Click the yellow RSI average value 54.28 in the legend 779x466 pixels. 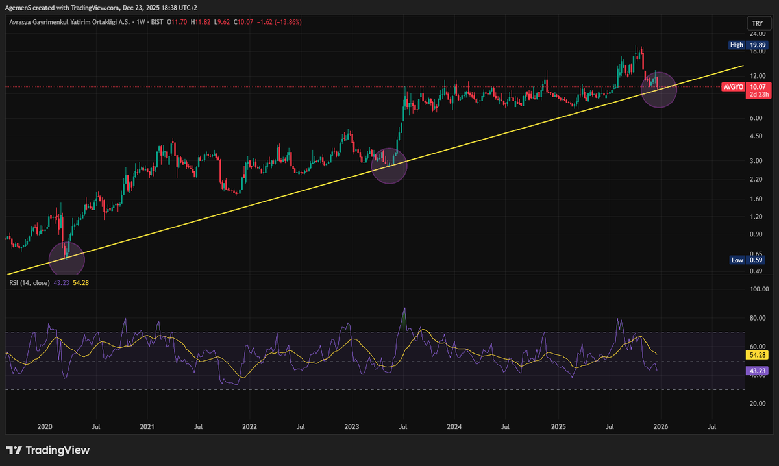(x=81, y=282)
